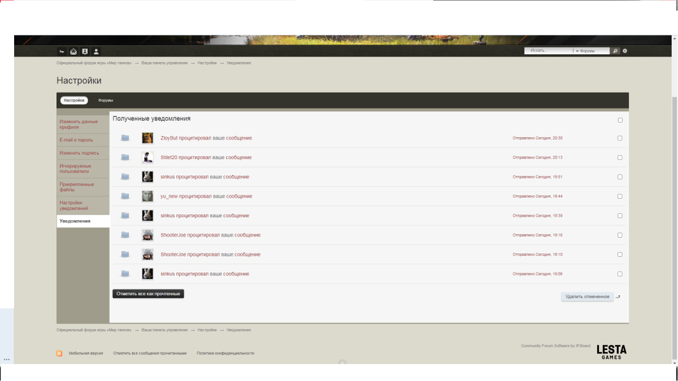Select Уведомления in the sidebar

pyautogui.click(x=83, y=221)
